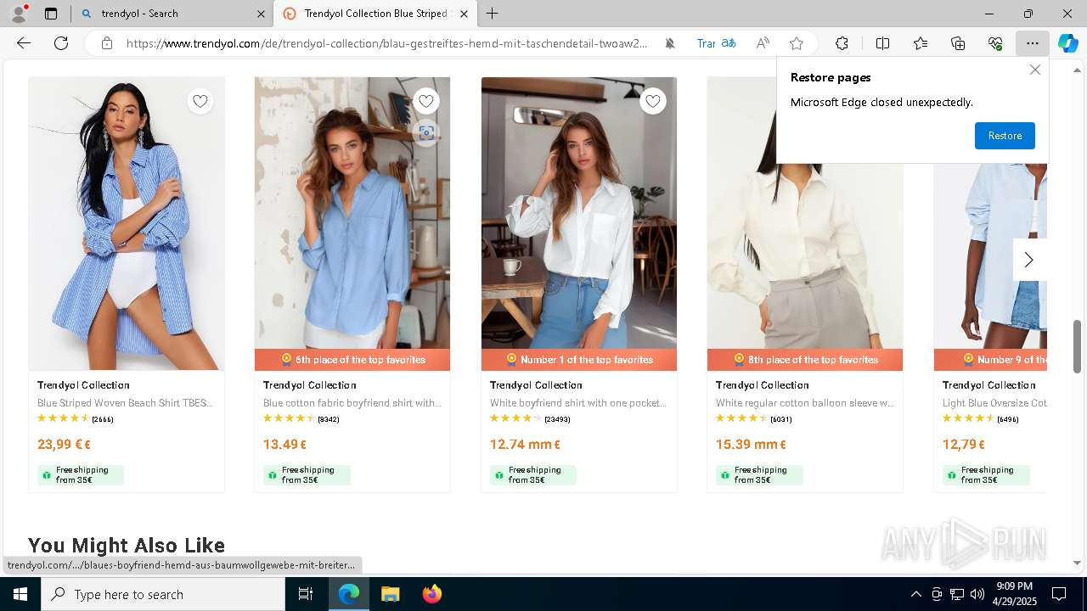Restore pages in Microsoft Edge
Viewport: 1087px width, 611px height.
(x=1005, y=136)
